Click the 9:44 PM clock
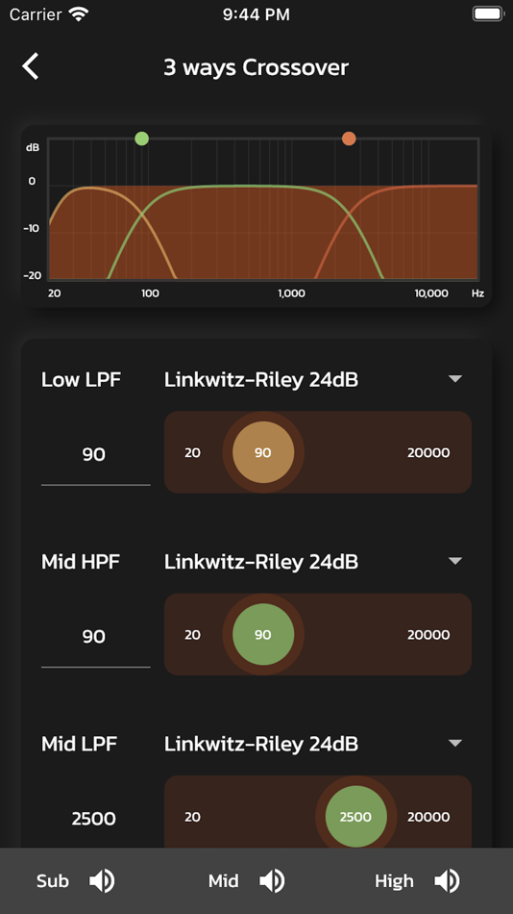 (x=256, y=14)
